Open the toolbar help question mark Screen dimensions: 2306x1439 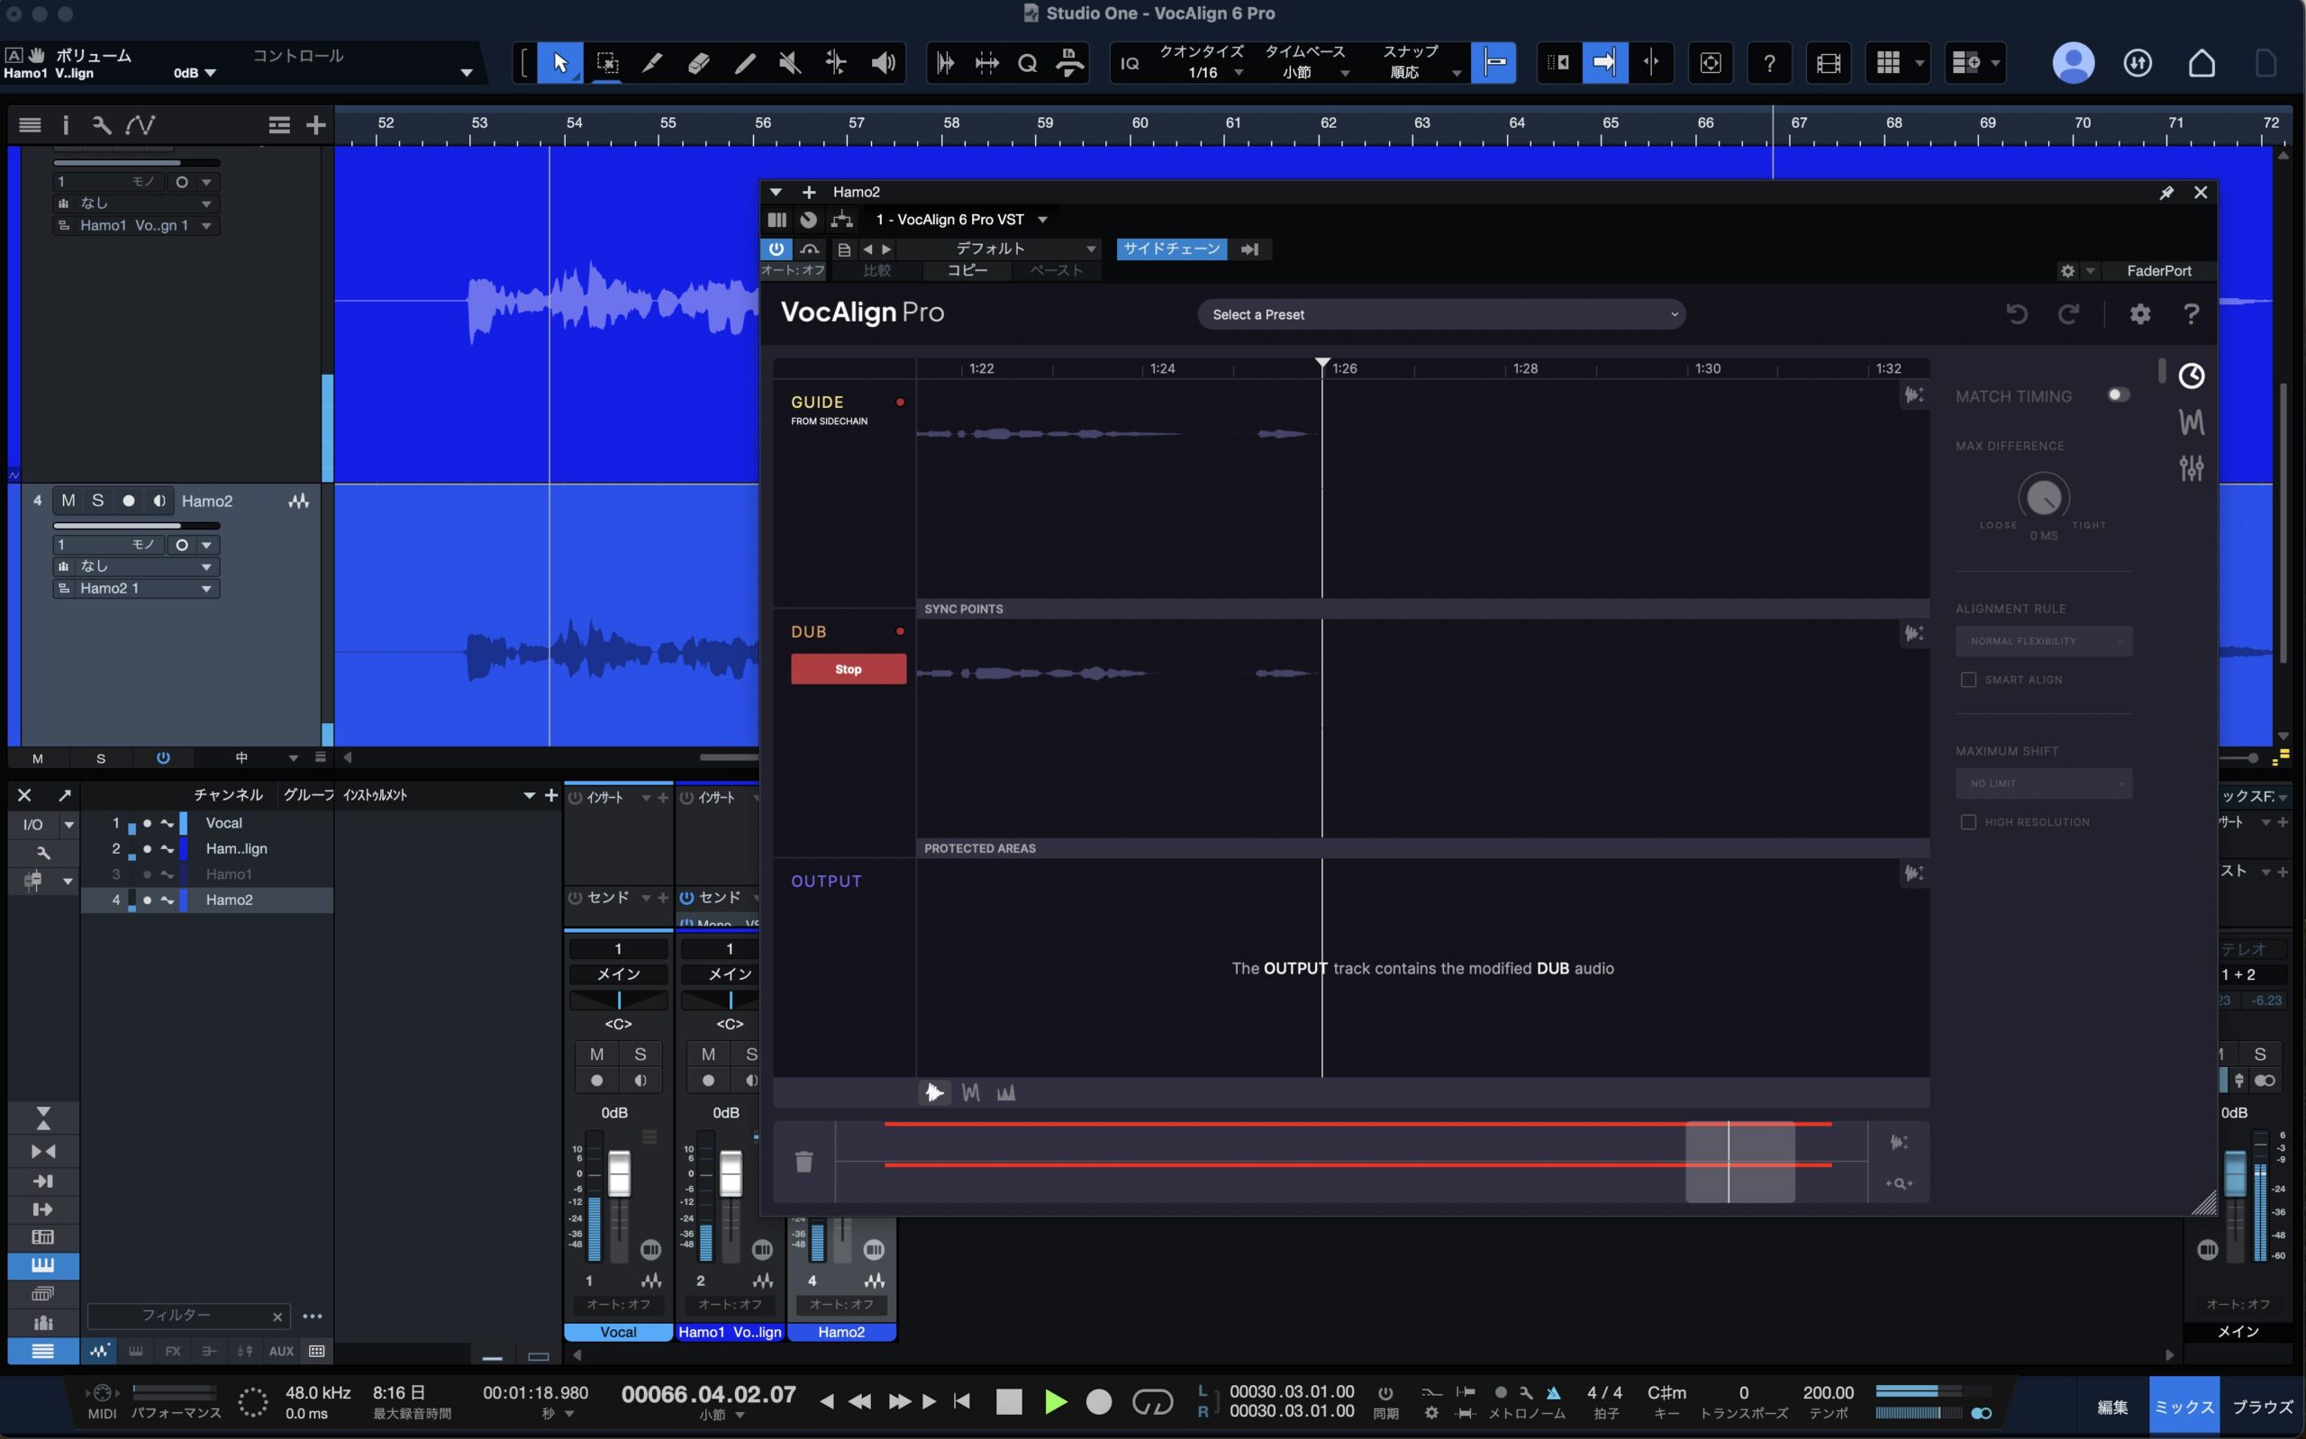click(x=1768, y=63)
